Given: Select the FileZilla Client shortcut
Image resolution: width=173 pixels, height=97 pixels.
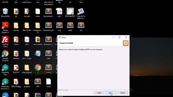Looking at the screenshot, I should point(5,39).
